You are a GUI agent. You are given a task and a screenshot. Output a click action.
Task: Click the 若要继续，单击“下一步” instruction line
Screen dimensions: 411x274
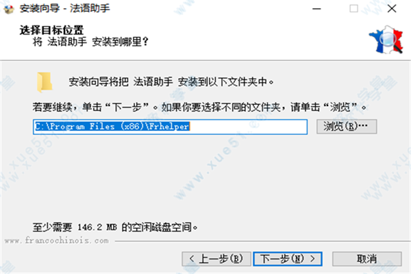click(x=199, y=108)
